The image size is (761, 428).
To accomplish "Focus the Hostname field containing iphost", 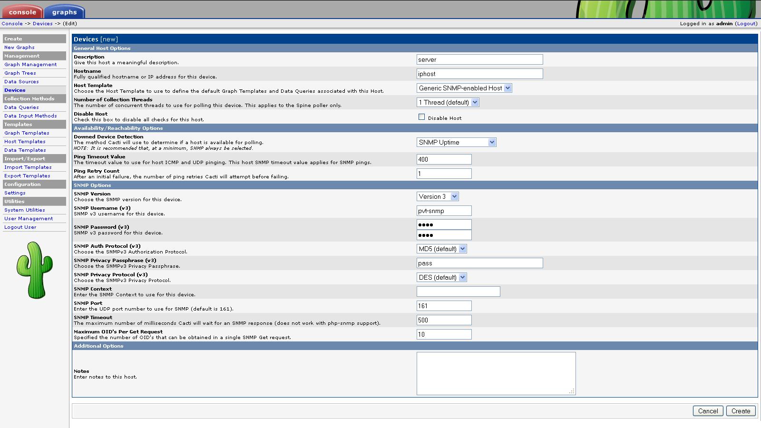I will [x=479, y=74].
